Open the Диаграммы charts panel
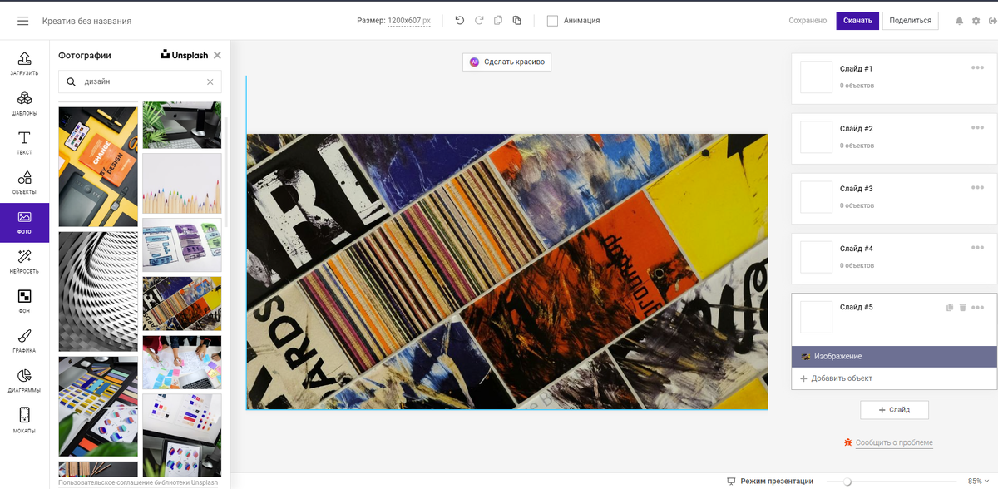Image resolution: width=998 pixels, height=489 pixels. [24, 381]
